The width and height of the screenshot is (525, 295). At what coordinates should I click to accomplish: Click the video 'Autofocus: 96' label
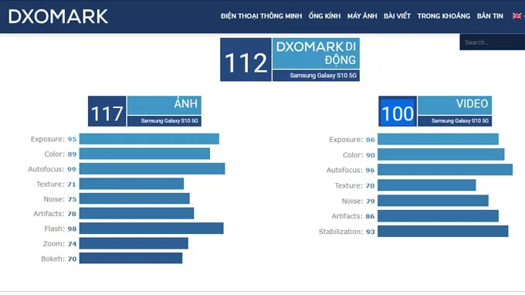351,170
